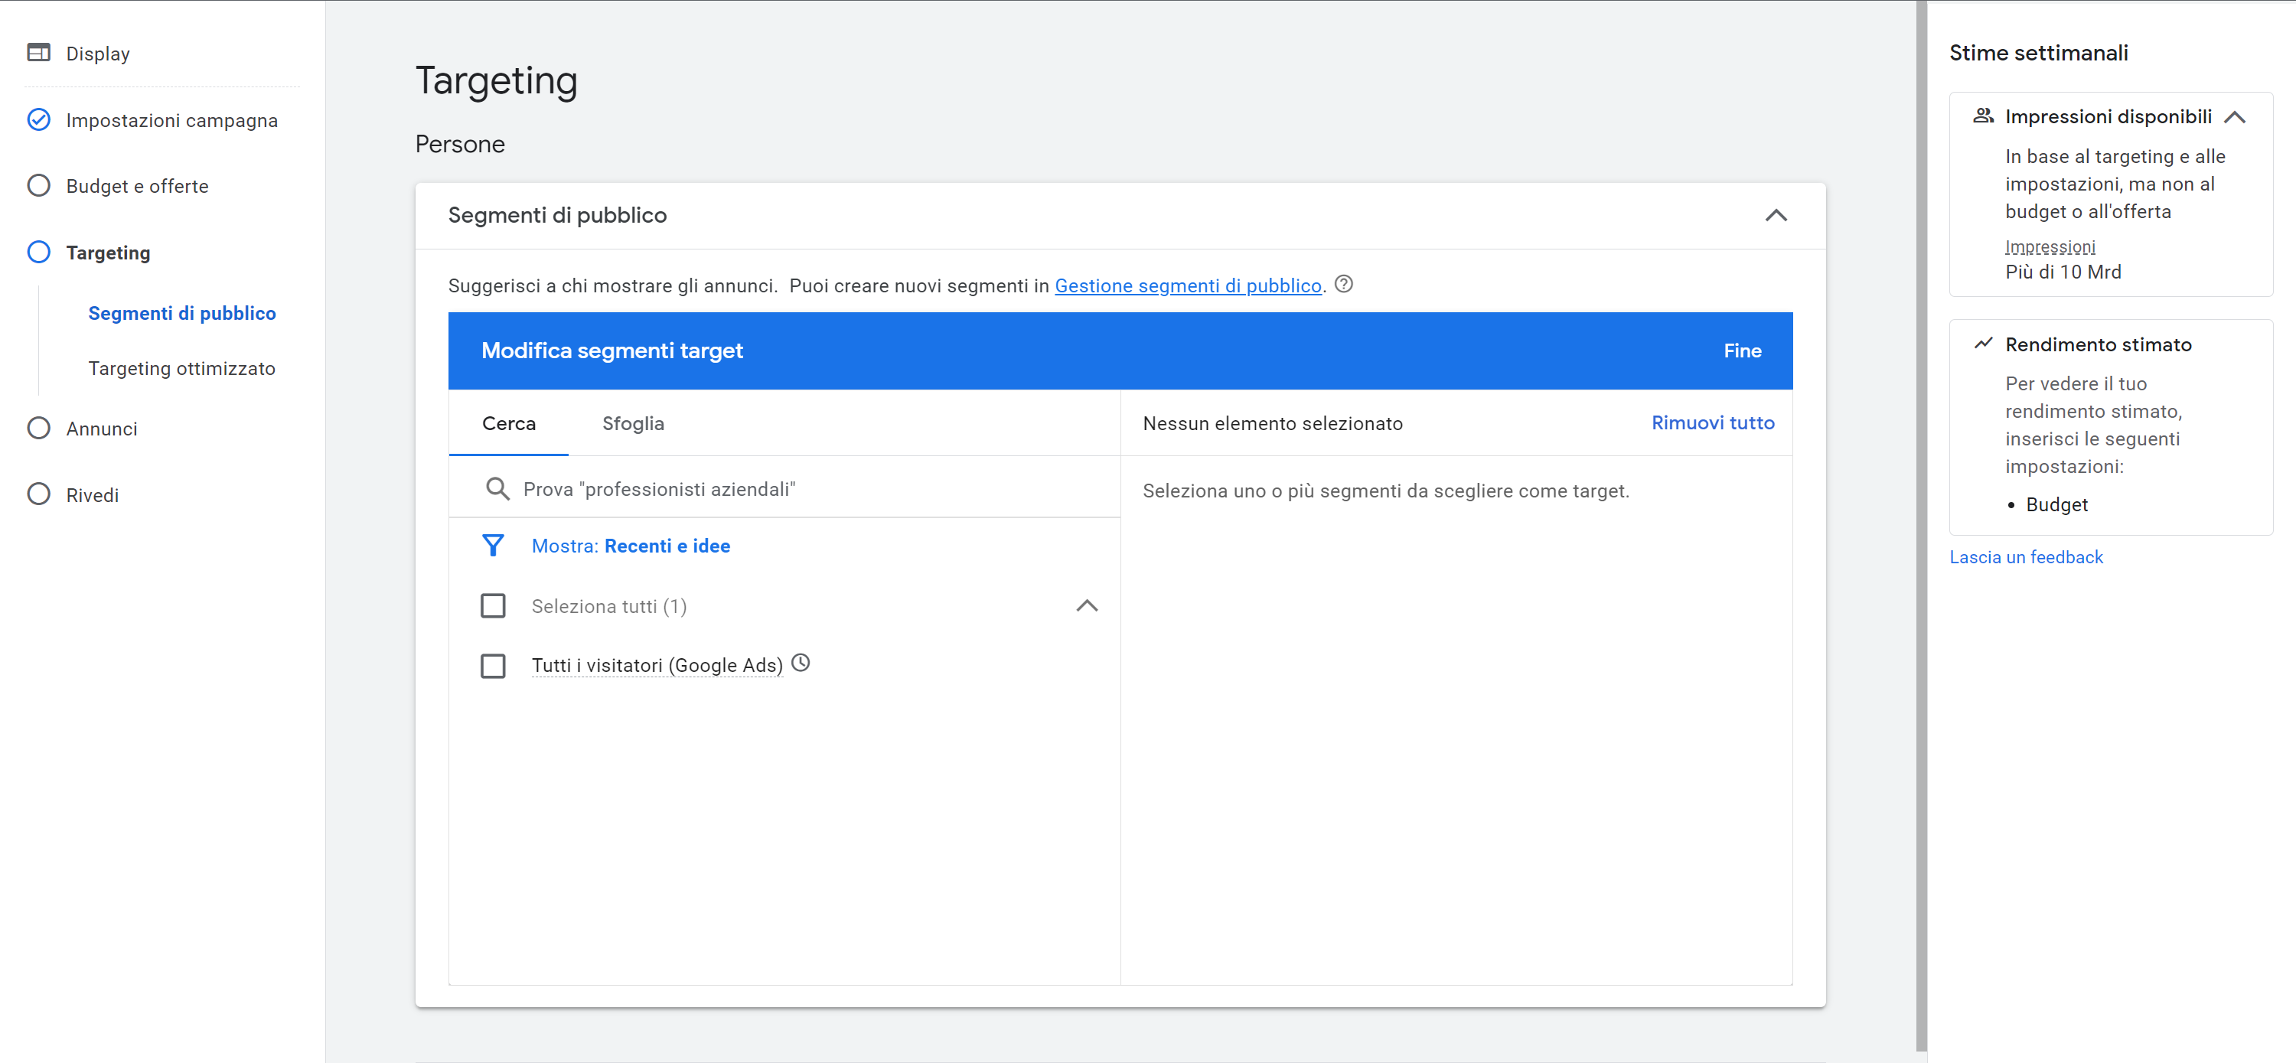Image resolution: width=2296 pixels, height=1063 pixels.
Task: Click the Nessun elemento selezionato text
Action: pos(1272,423)
